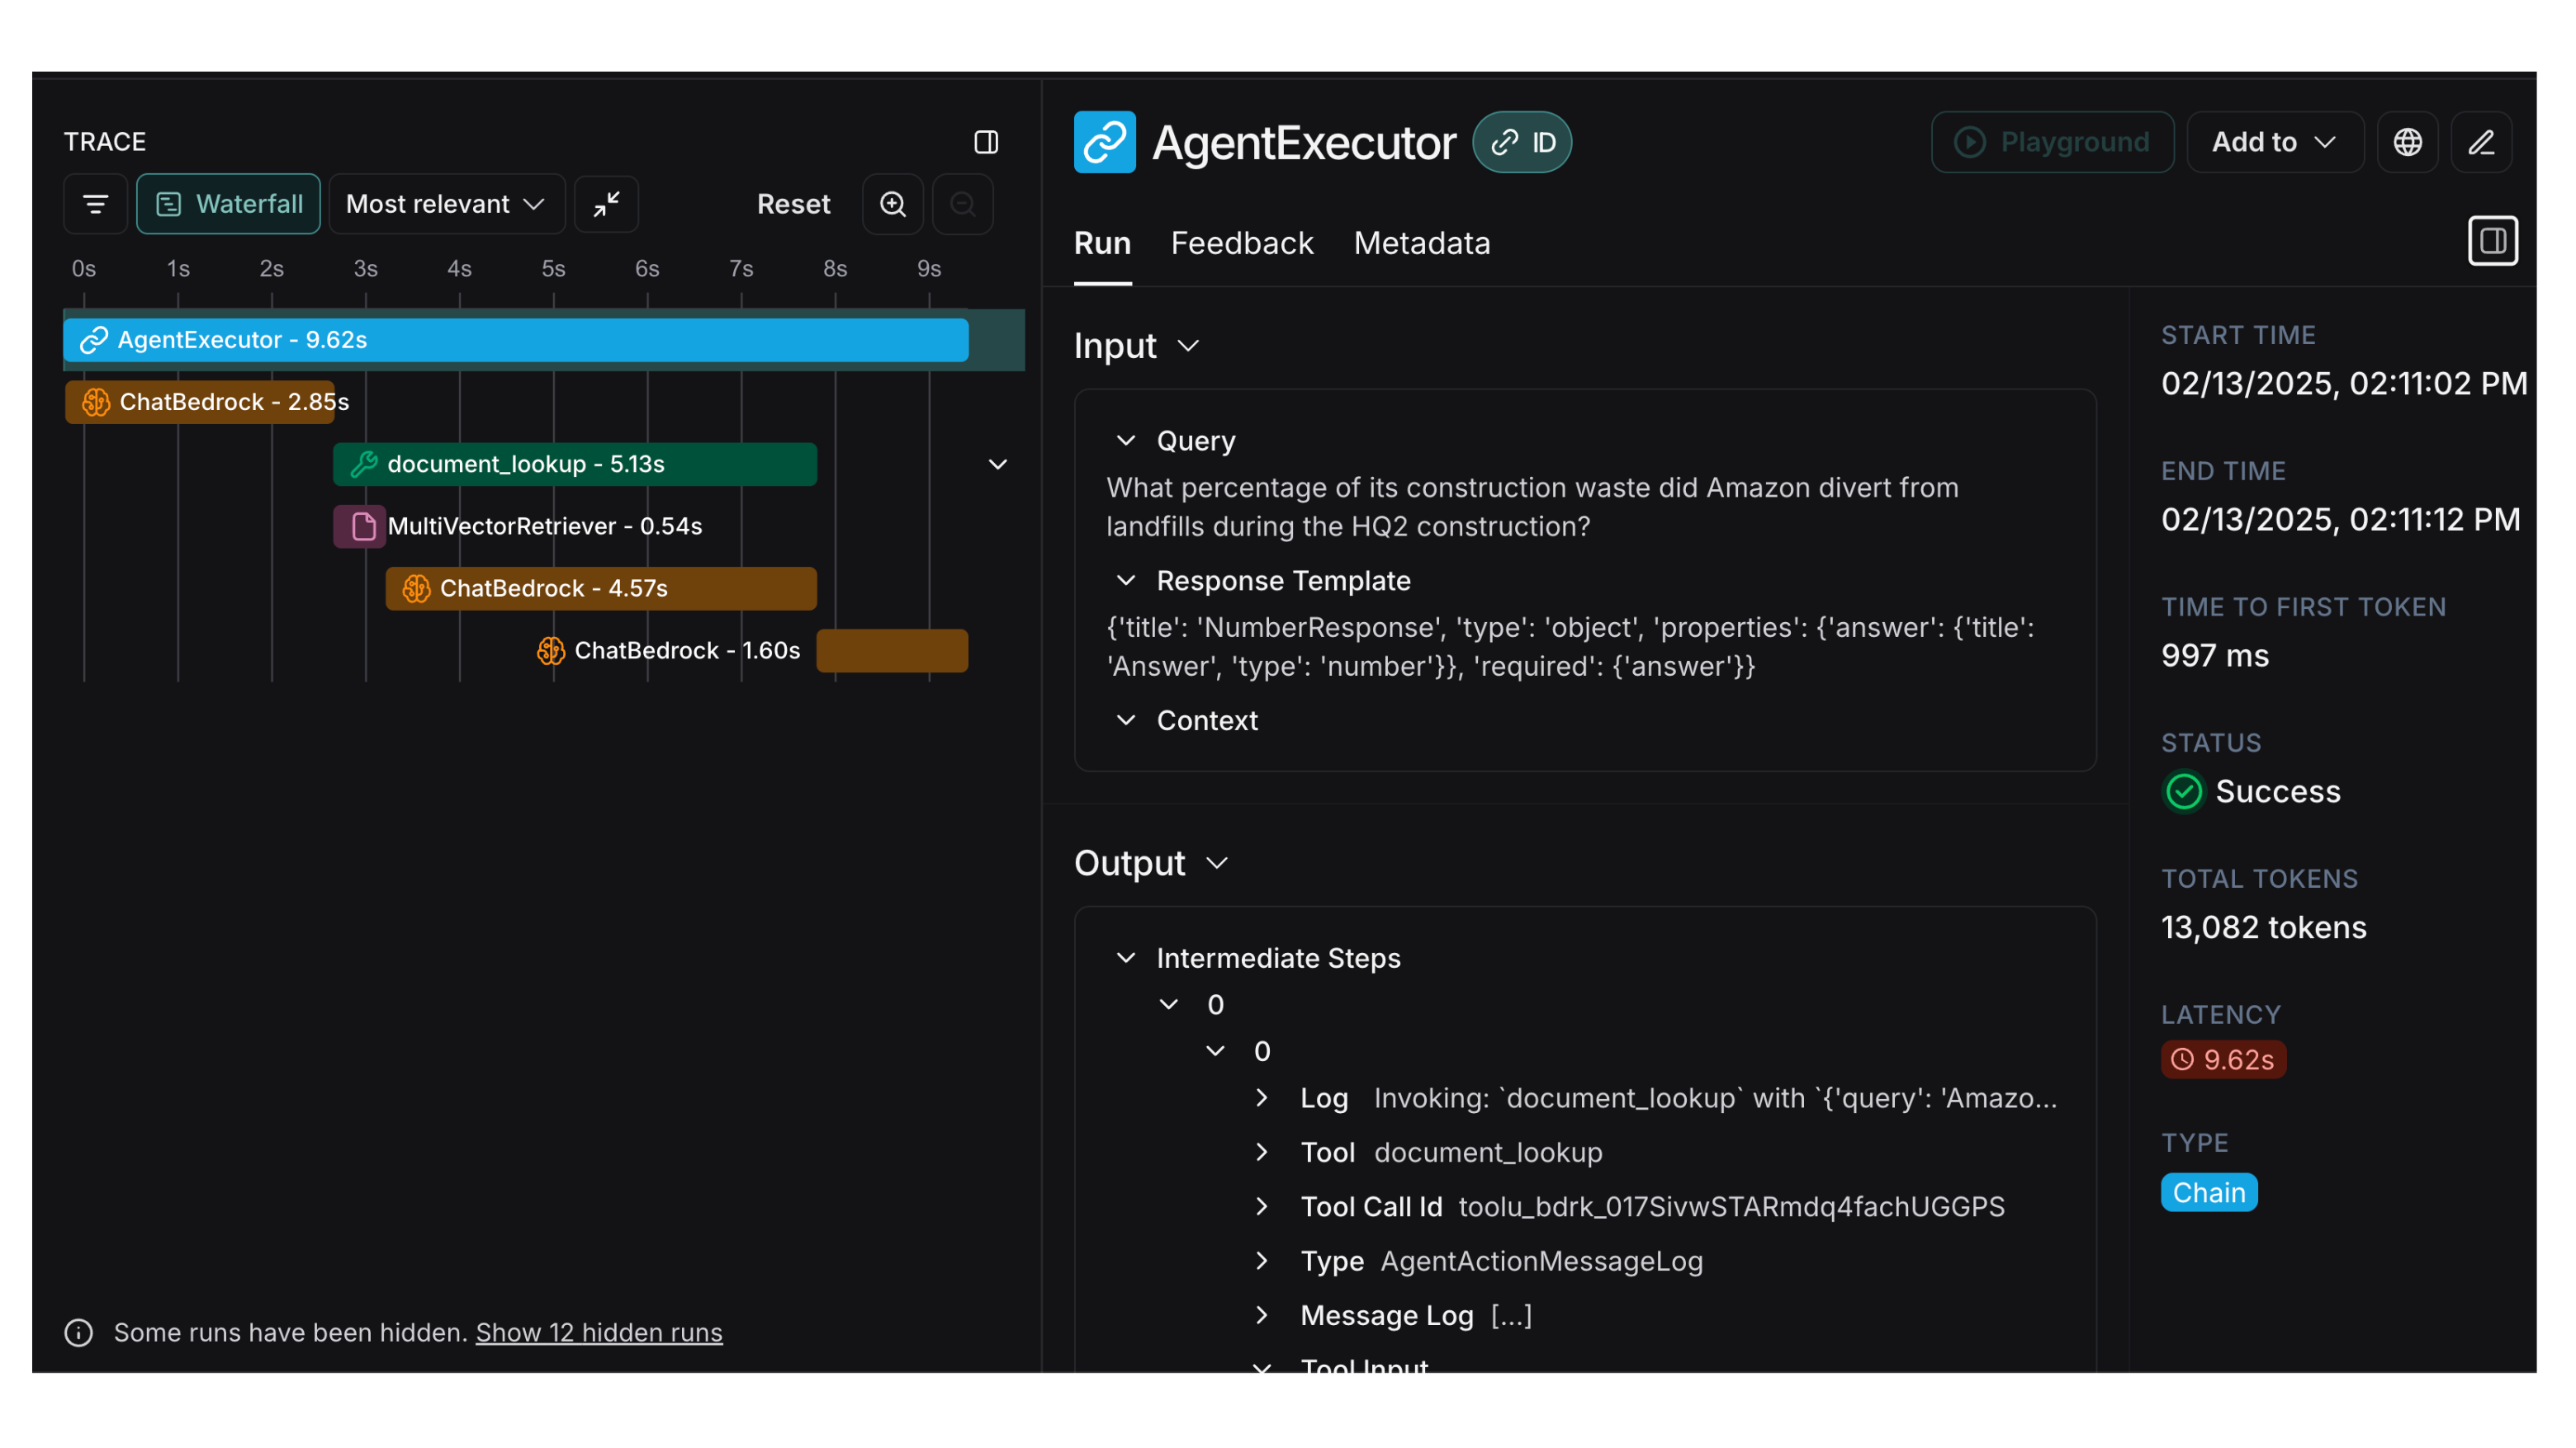Zoom in on the trace timeline
Image resolution: width=2576 pixels, height=1448 pixels.
pyautogui.click(x=892, y=204)
